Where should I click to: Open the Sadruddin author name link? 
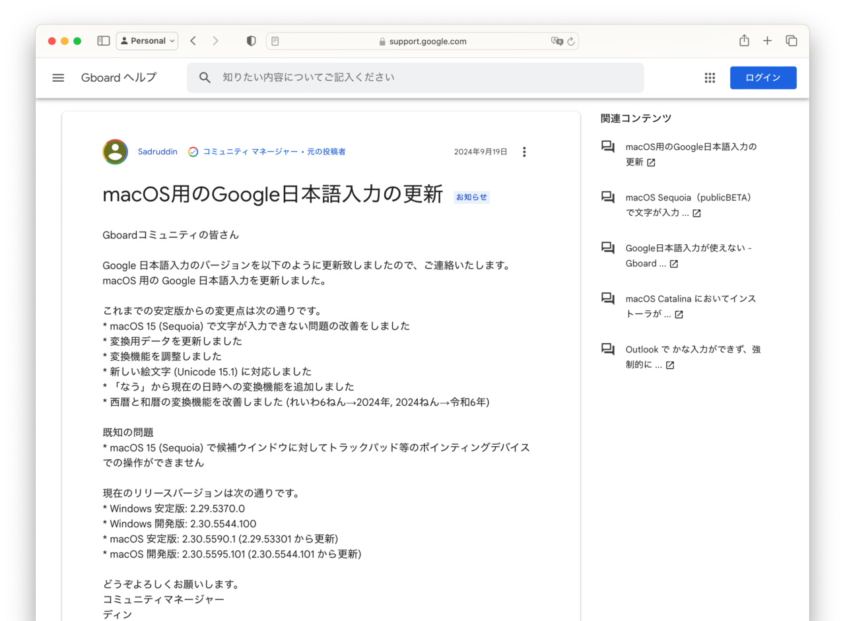158,152
